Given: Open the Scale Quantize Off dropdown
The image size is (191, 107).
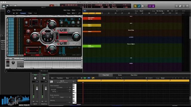Looking at the screenshot, I should point(53,97).
